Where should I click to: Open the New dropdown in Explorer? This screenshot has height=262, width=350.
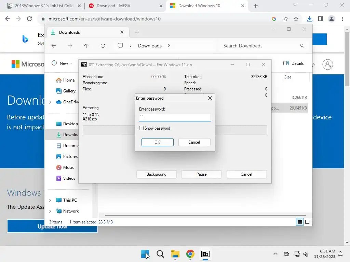[62, 63]
